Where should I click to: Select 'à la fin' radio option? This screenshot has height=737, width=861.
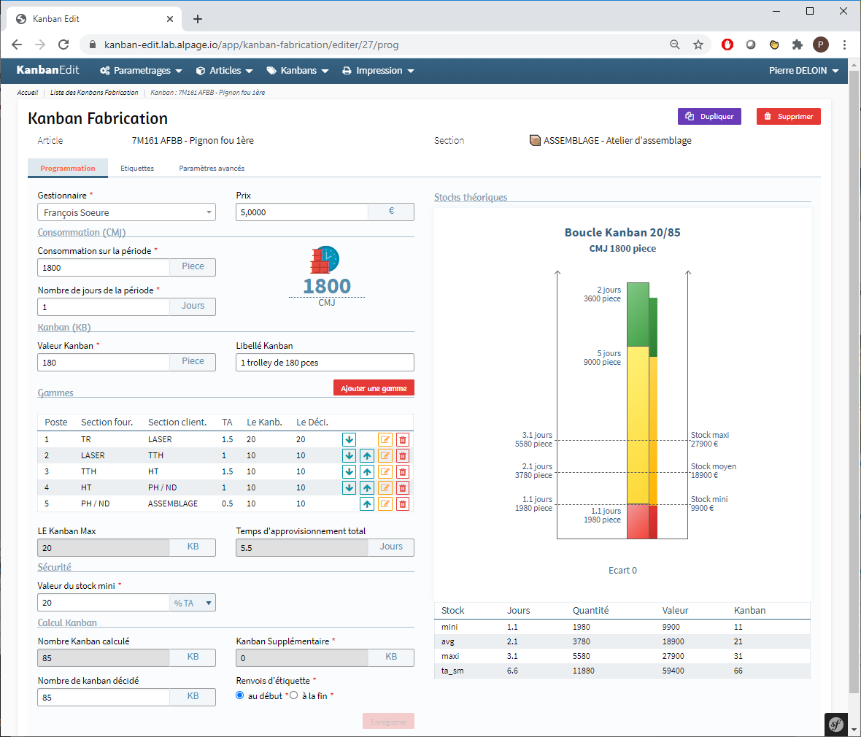pos(294,695)
